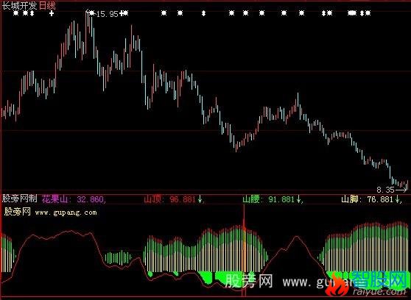Click the 股旁网制 indicator name label
Image resolution: width=411 pixels, height=300 pixels.
(20, 199)
